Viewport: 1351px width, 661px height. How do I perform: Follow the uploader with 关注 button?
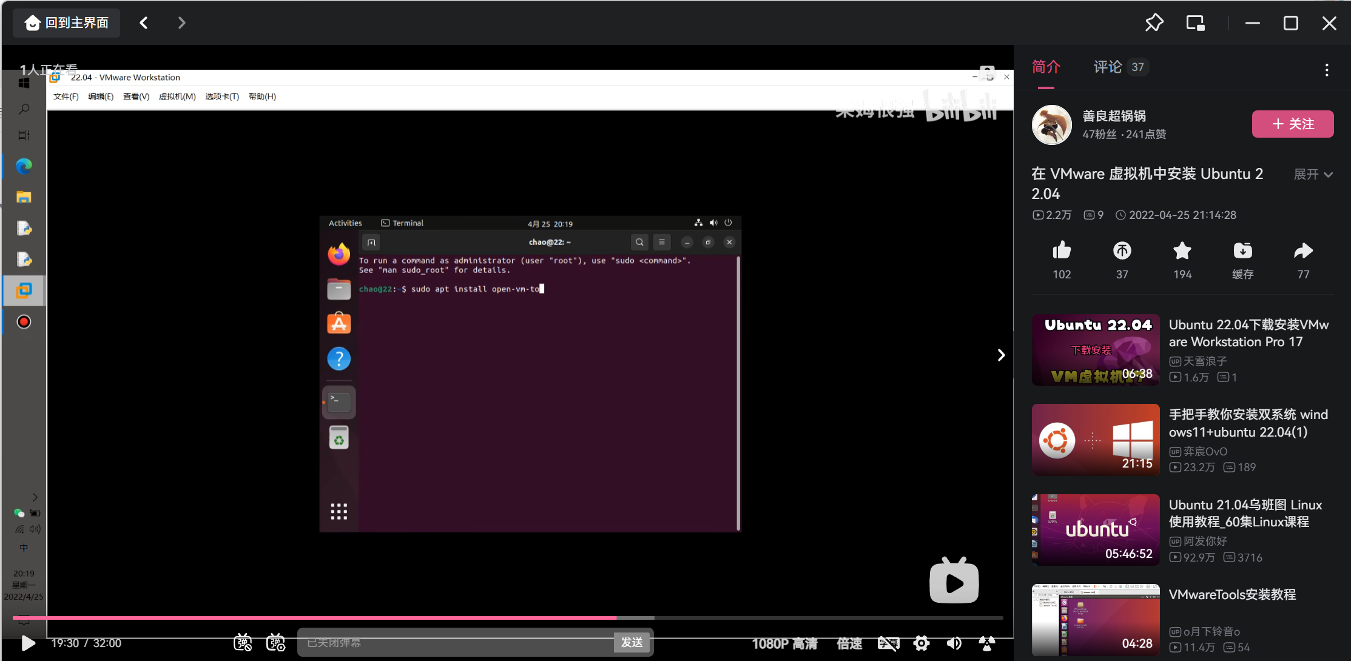[x=1293, y=124]
